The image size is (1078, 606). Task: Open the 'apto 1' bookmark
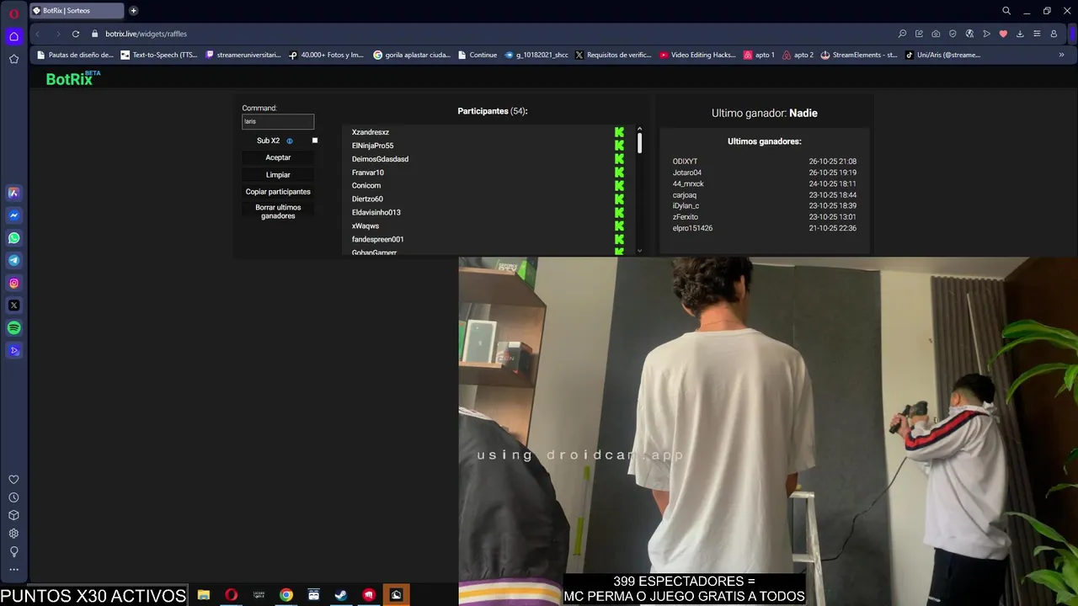(x=759, y=55)
